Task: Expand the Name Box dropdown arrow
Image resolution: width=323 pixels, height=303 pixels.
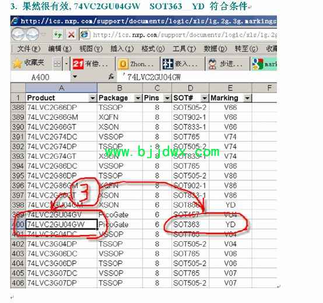Action: 75,77
